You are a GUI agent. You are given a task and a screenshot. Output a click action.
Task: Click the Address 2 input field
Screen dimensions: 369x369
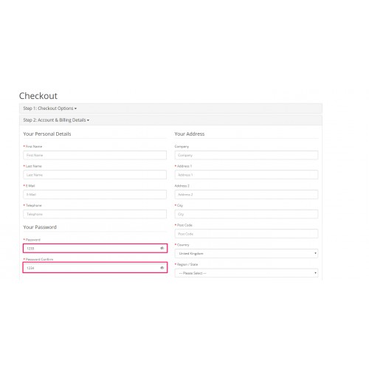point(246,194)
